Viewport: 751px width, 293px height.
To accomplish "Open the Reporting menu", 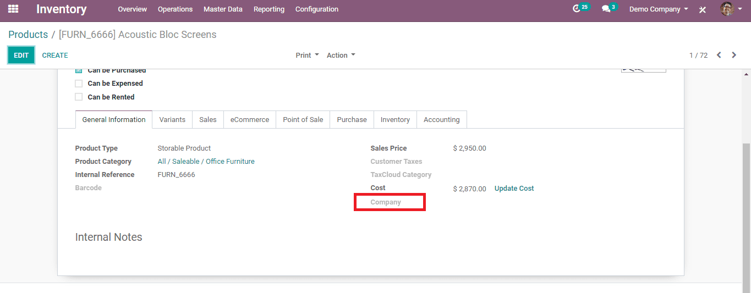I will tap(269, 9).
